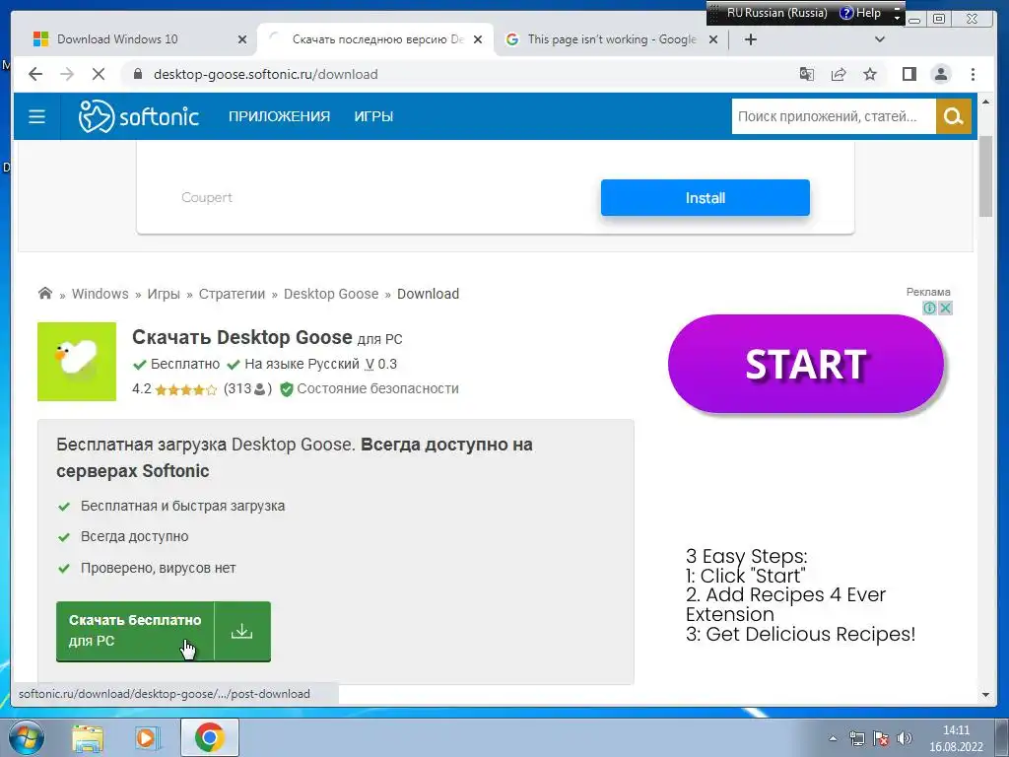The width and height of the screenshot is (1009, 757).
Task: Switch to the This page isn't working tab
Action: pyautogui.click(x=611, y=39)
